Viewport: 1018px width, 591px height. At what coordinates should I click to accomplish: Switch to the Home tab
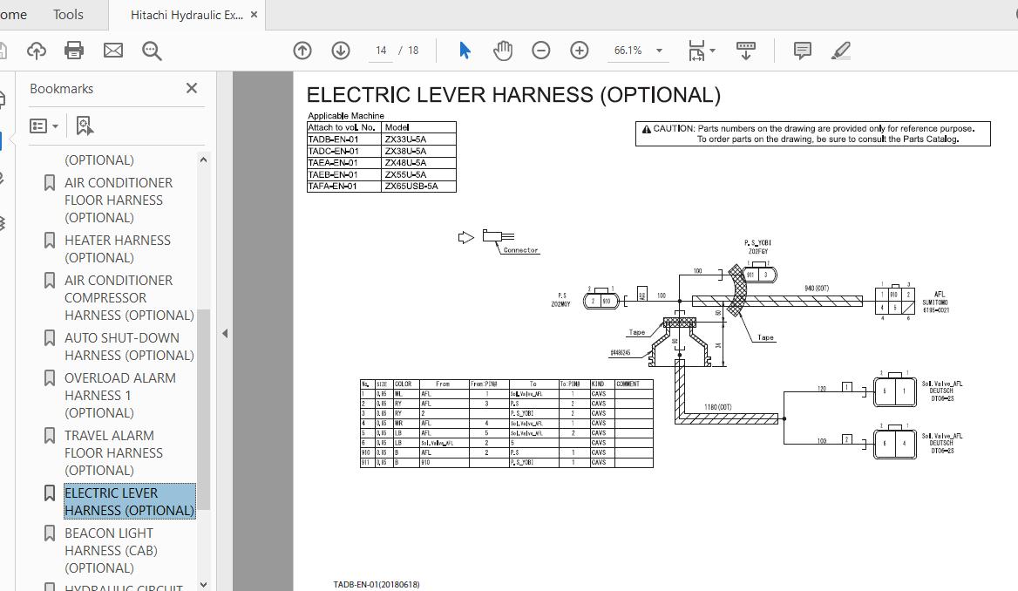13,14
